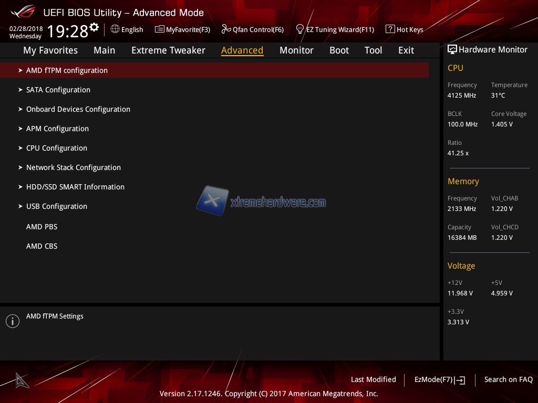Launch EZ Tuning Wizard bulb icon
This screenshot has width=538, height=403.
tap(300, 29)
